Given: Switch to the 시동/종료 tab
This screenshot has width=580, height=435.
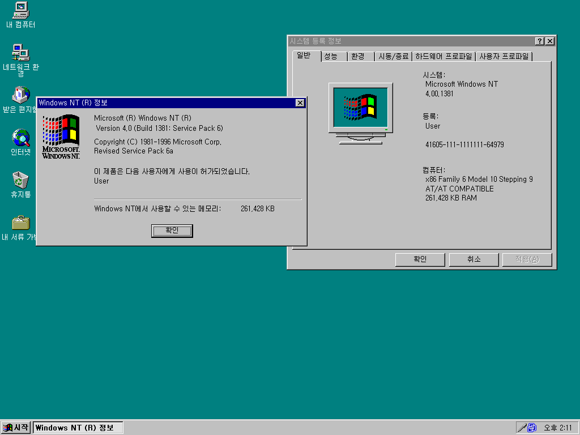Looking at the screenshot, I should [x=394, y=56].
